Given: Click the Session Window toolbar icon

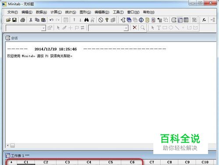Looking at the screenshot, I should (174, 20).
